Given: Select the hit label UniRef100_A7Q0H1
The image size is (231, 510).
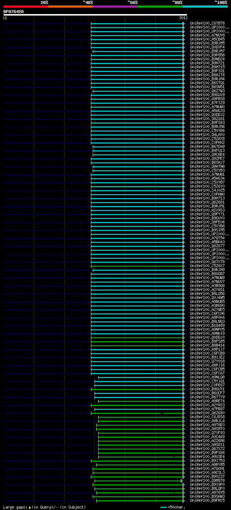Looking at the screenshot, I should click(x=207, y=469).
